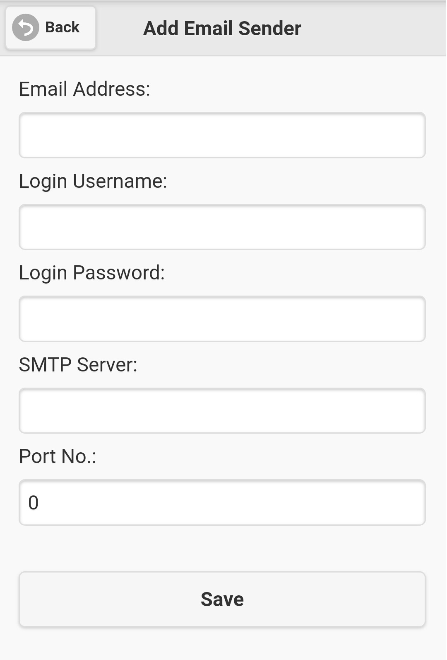Focus the Login Password input field
Image resolution: width=447 pixels, height=660 pixels.
pos(222,319)
